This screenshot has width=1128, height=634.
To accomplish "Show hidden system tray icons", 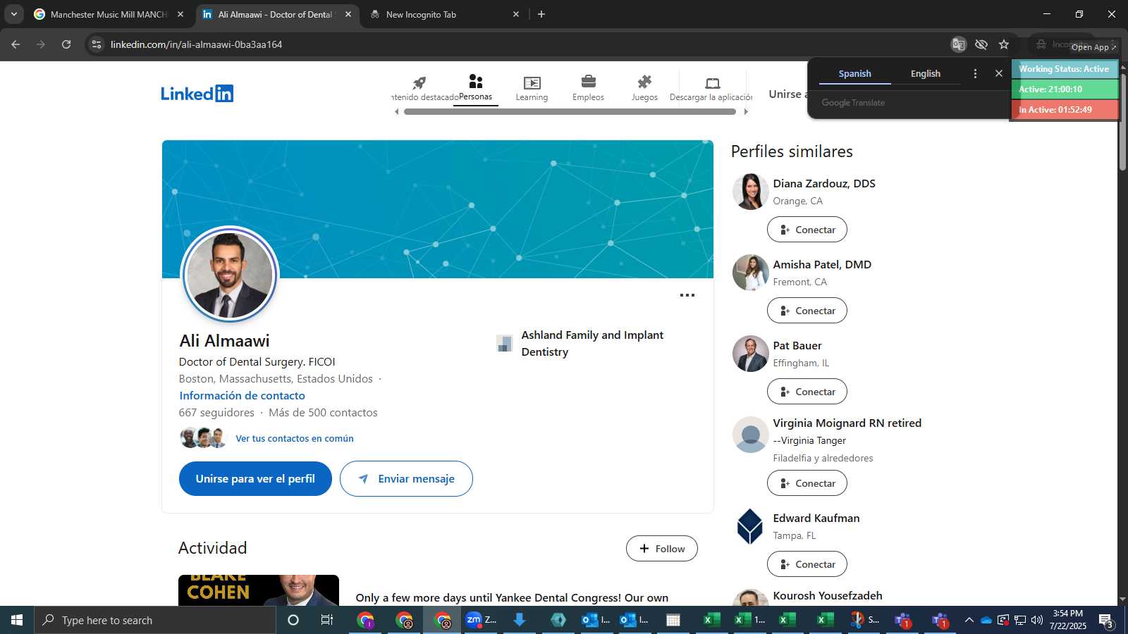I will click(969, 620).
